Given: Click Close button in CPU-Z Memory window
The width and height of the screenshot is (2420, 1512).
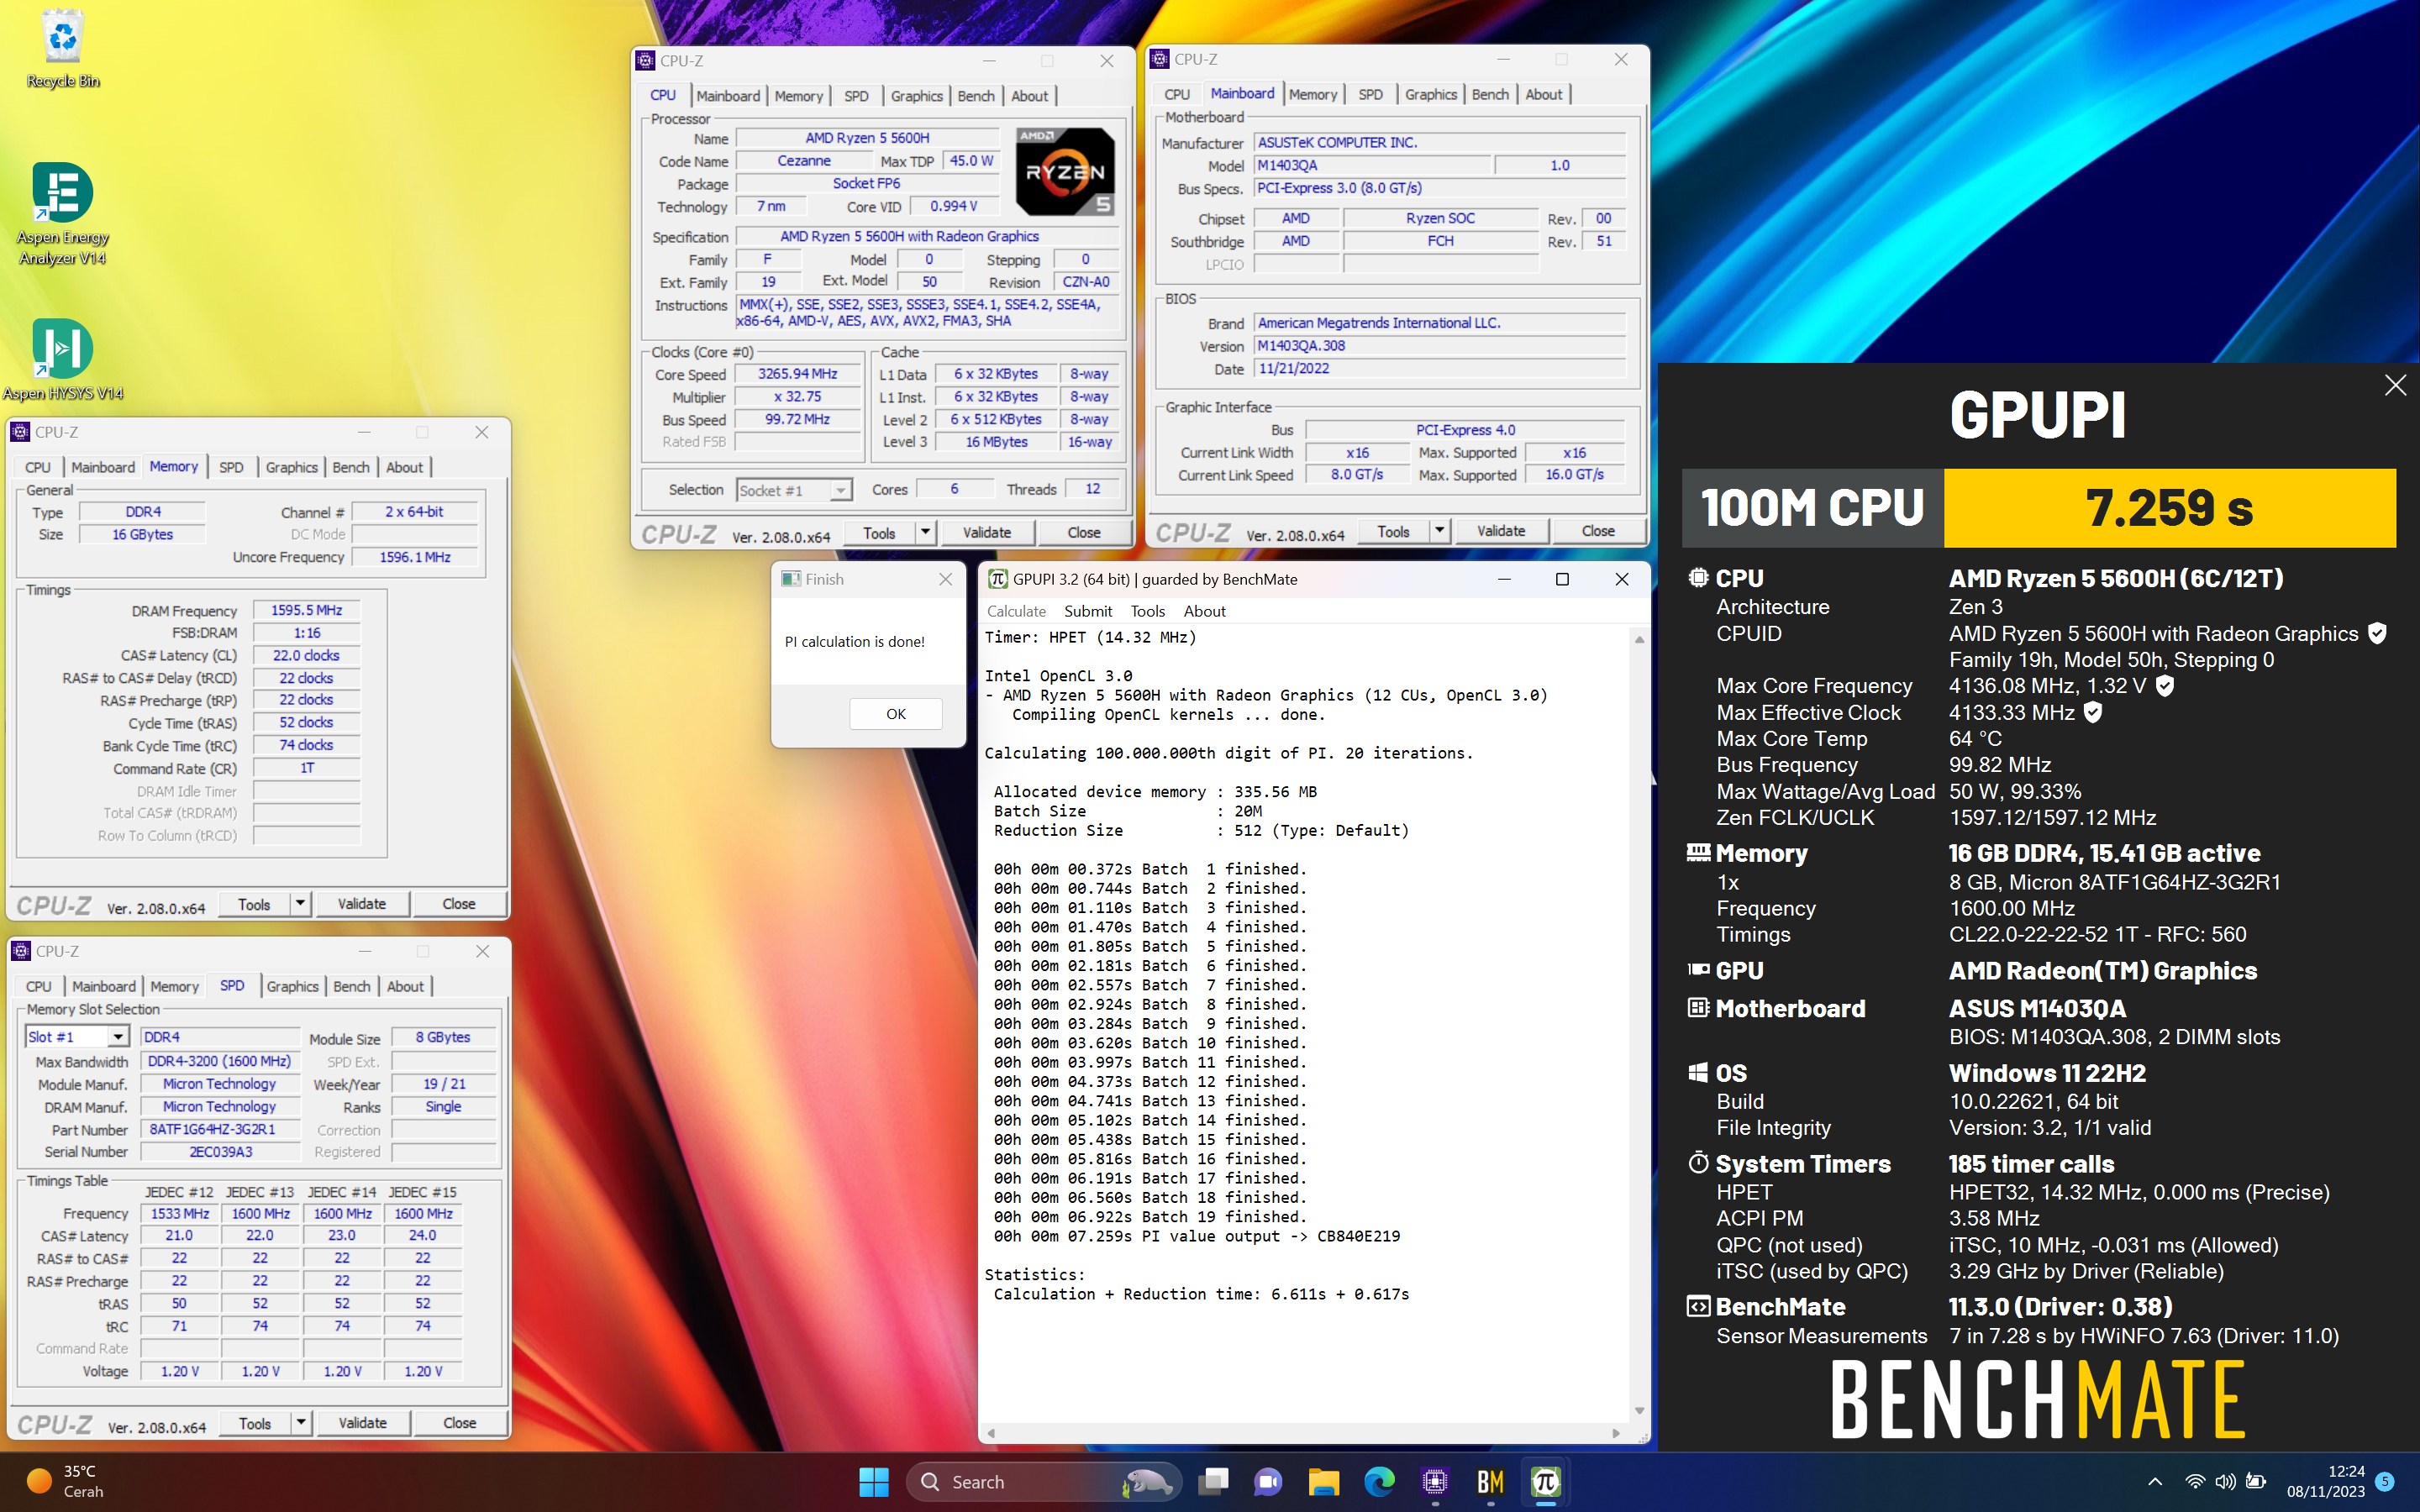Looking at the screenshot, I should click(x=459, y=903).
